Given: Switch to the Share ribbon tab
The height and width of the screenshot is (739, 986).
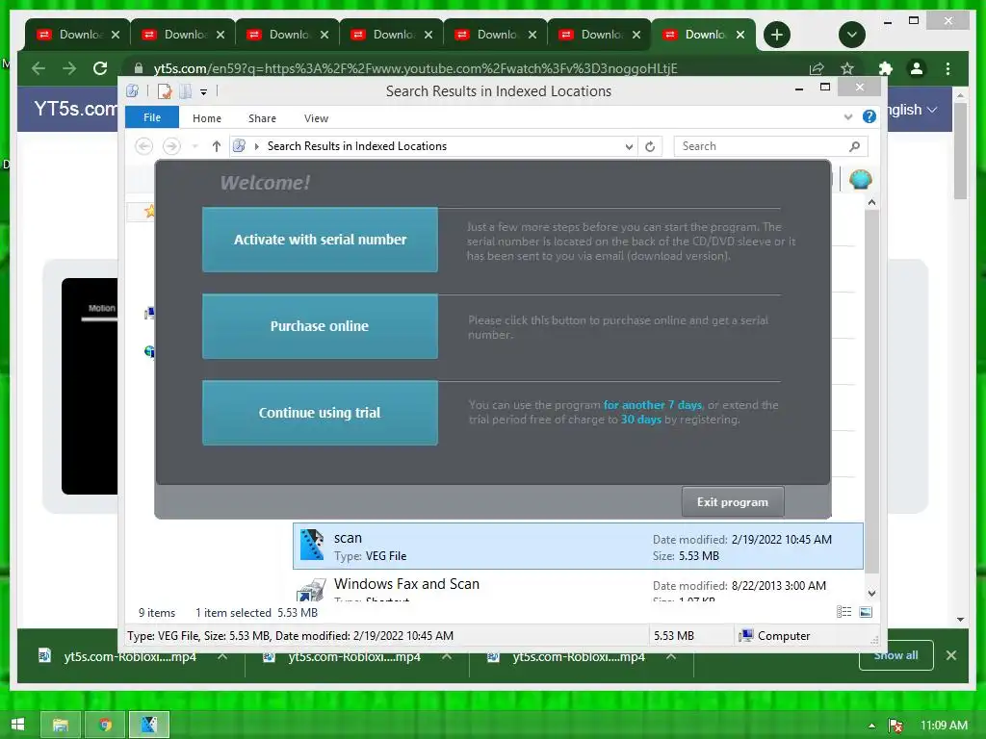Looking at the screenshot, I should click(x=262, y=118).
